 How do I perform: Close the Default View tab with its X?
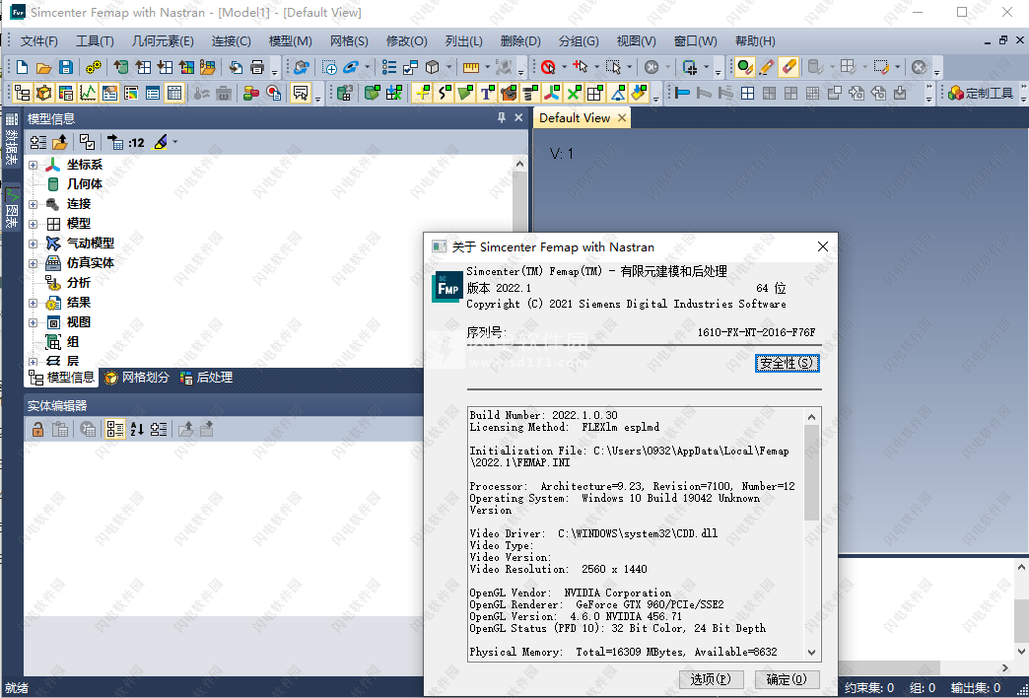(621, 118)
